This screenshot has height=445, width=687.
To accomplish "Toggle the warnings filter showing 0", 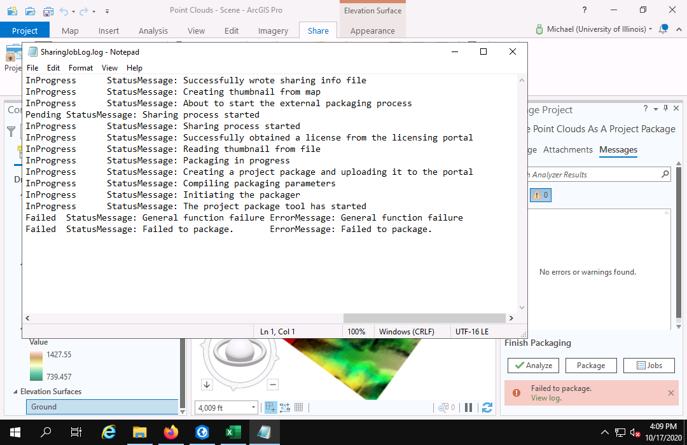I will 540,195.
